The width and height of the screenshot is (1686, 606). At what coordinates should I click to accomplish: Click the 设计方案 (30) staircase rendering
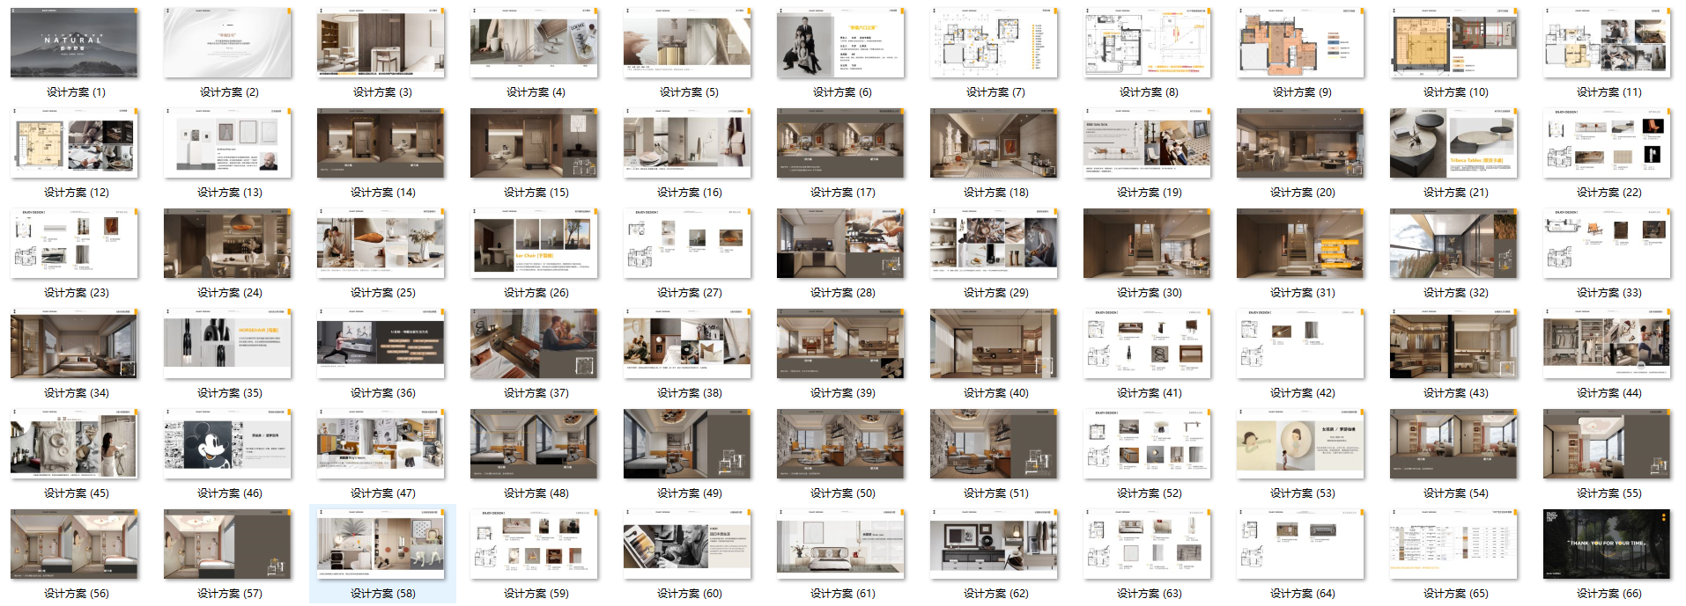pyautogui.click(x=1147, y=244)
